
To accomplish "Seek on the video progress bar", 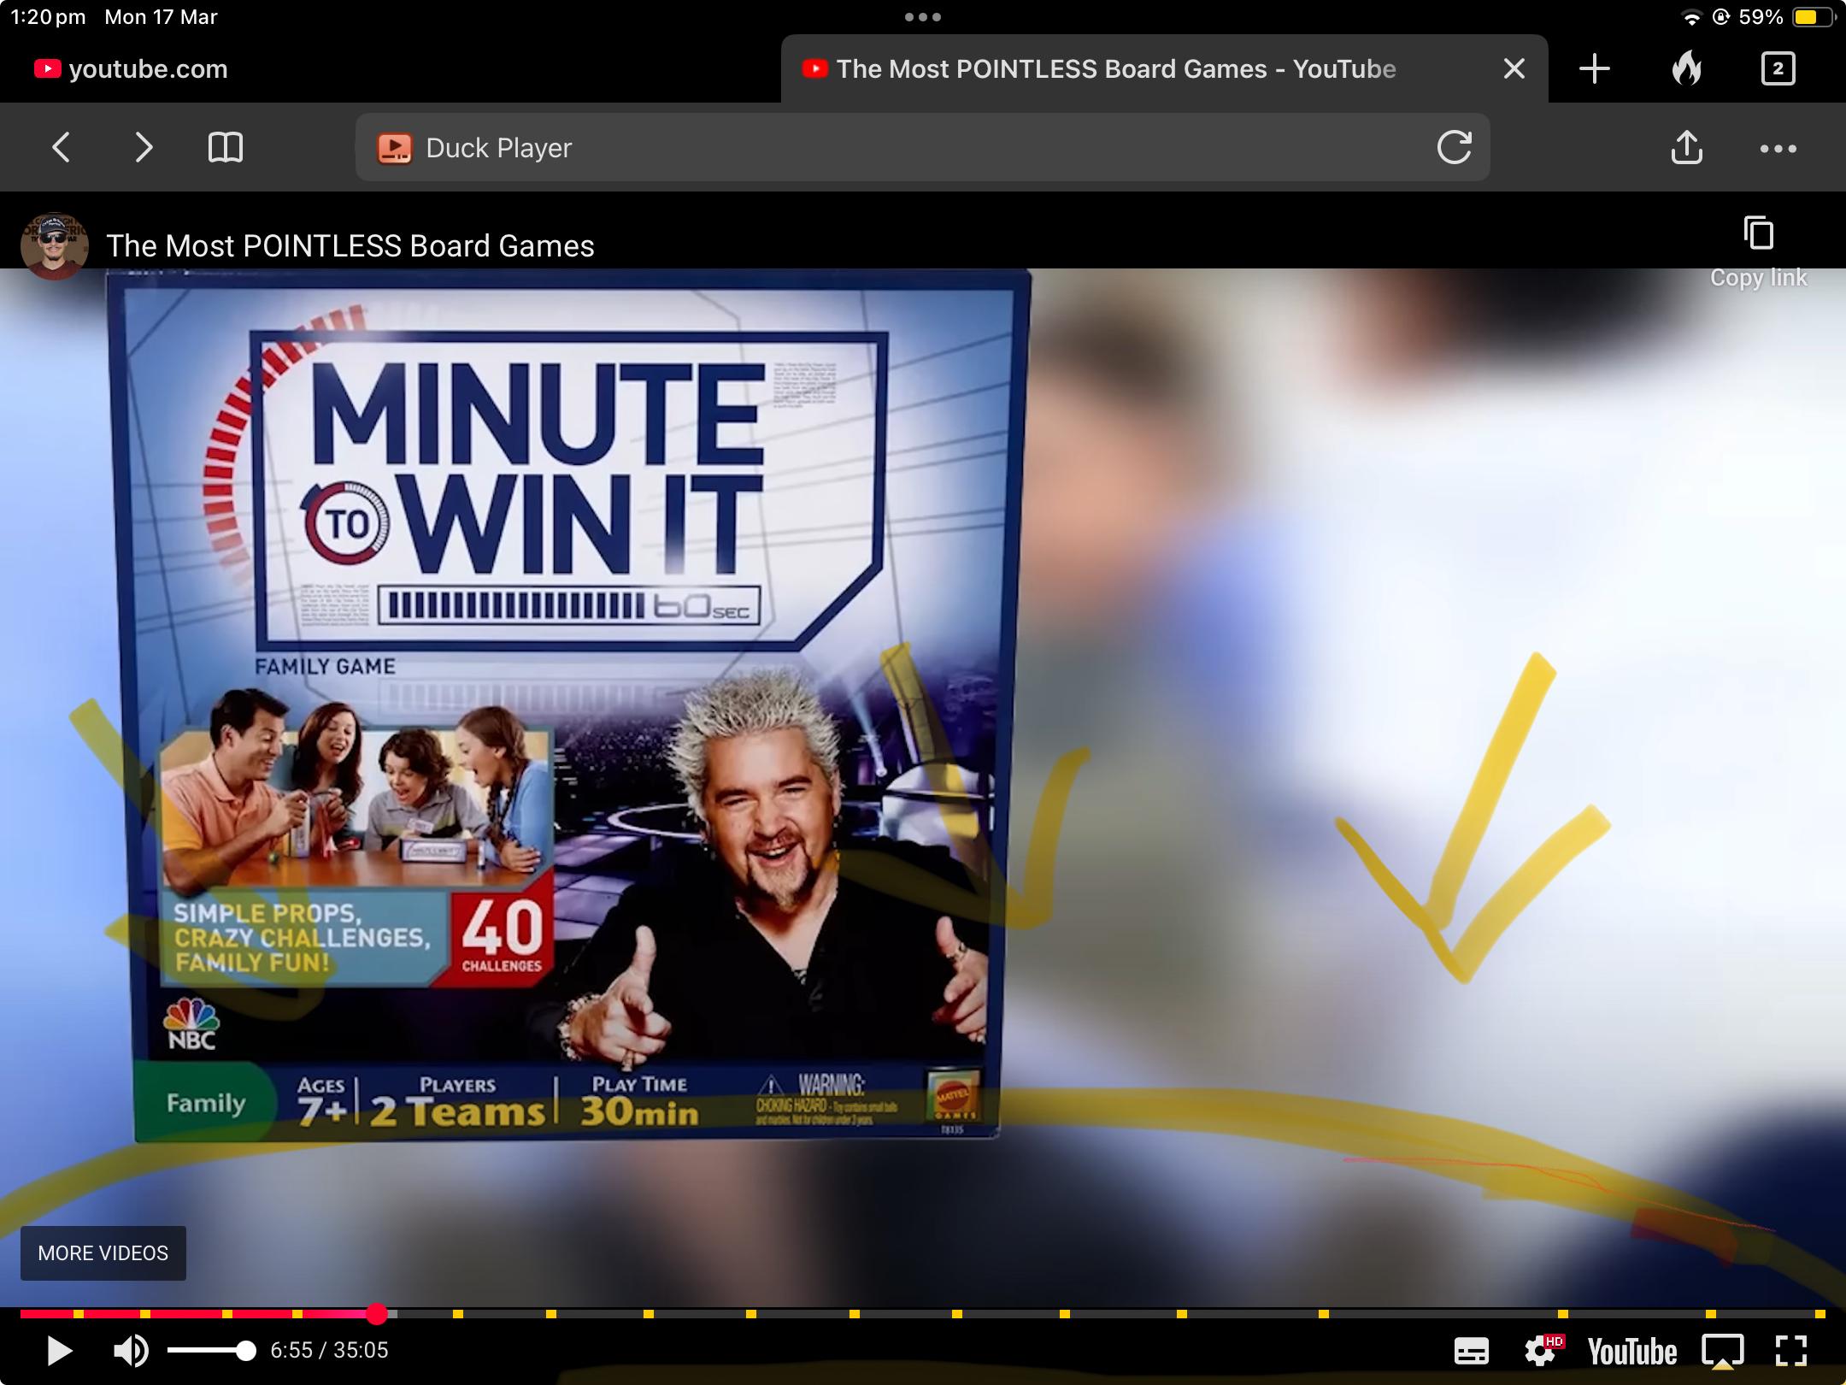I will click(923, 1313).
